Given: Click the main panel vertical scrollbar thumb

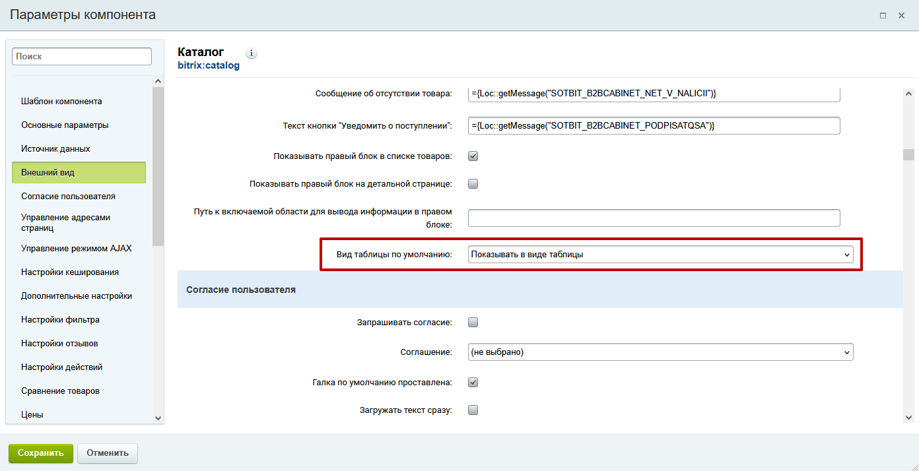Looking at the screenshot, I should 908,154.
